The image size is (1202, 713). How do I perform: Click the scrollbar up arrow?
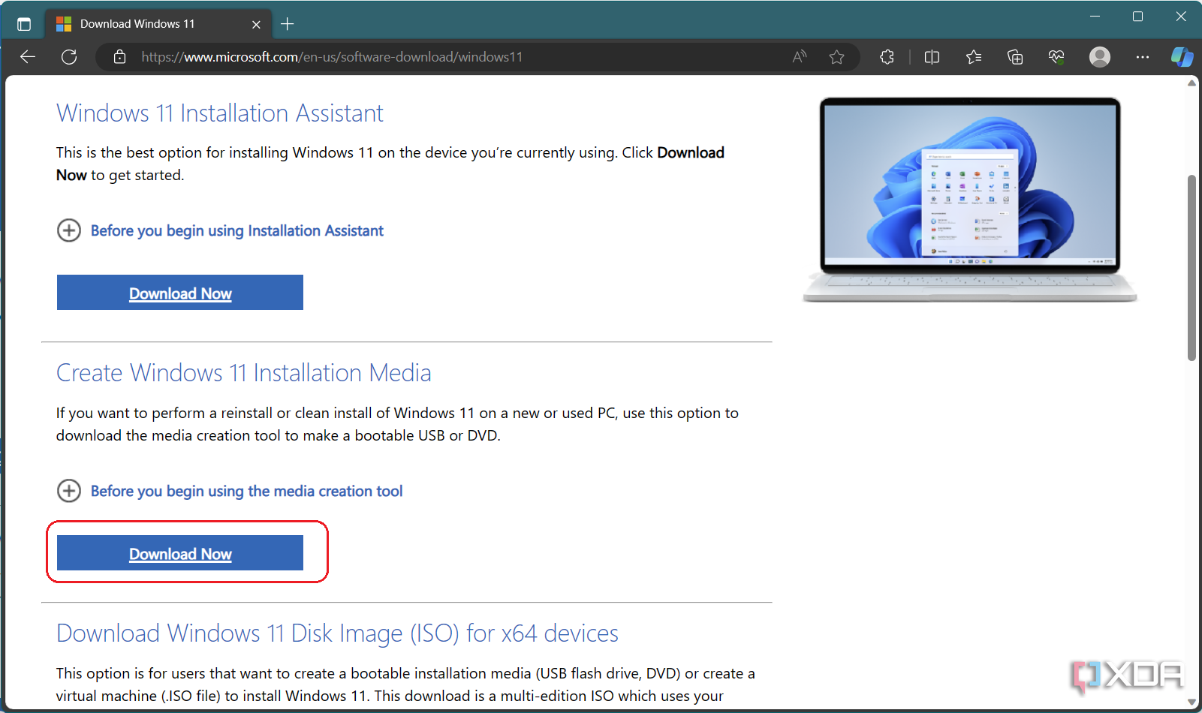tap(1191, 83)
